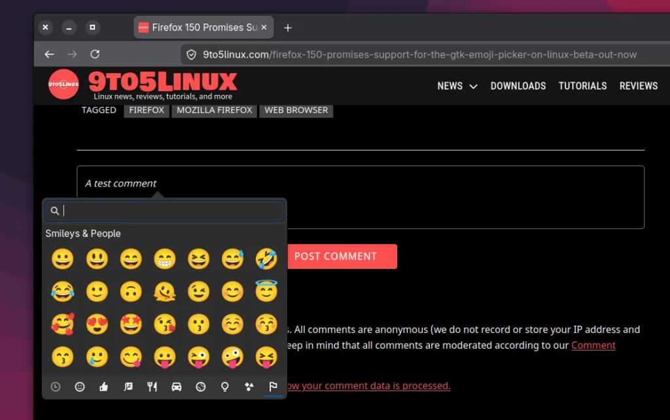Select the Animals & Nature leaf category
This screenshot has height=420, width=670.
(x=128, y=387)
